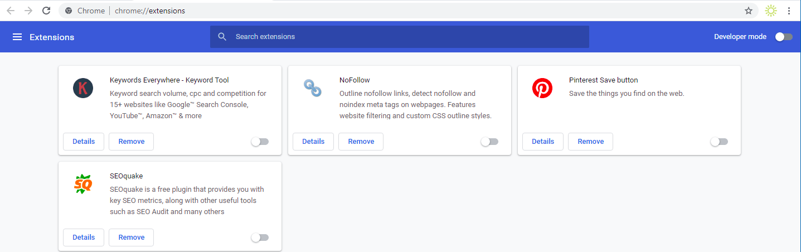The width and height of the screenshot is (801, 252).
Task: Click the 'Keyword search volume, cpc' description
Action: point(188,105)
